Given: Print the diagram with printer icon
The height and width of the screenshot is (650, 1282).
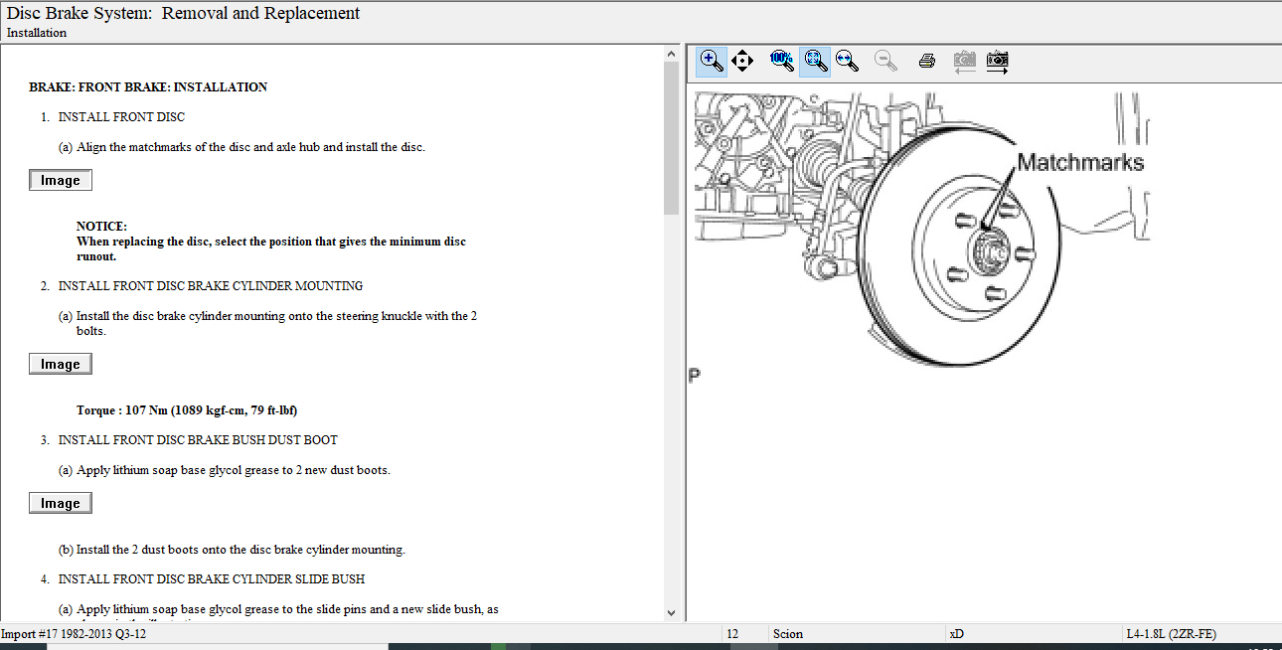Looking at the screenshot, I should (927, 61).
